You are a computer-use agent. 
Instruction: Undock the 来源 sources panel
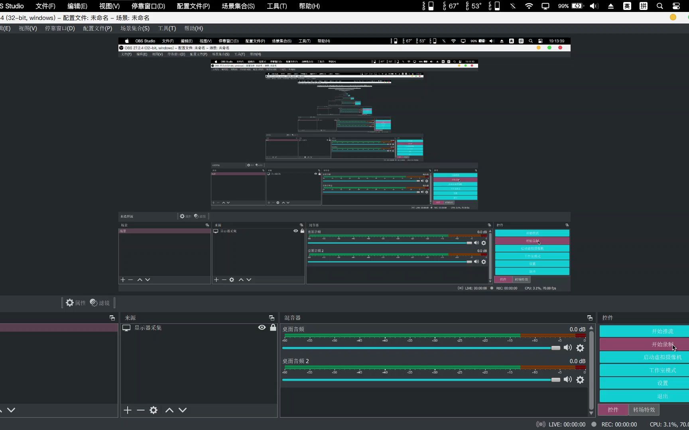click(272, 318)
